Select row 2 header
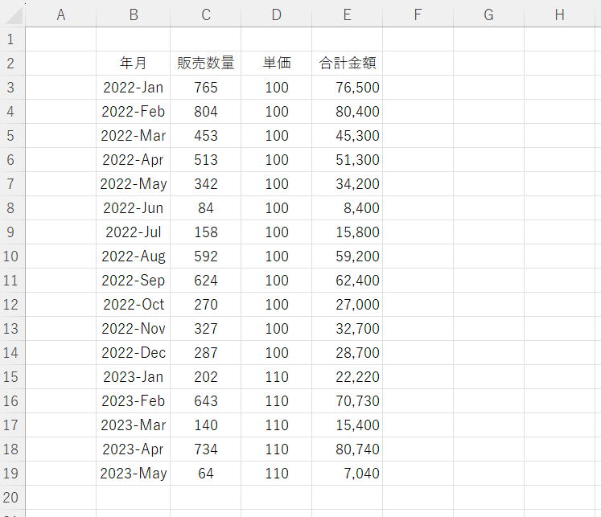The image size is (601, 517). pos(12,64)
